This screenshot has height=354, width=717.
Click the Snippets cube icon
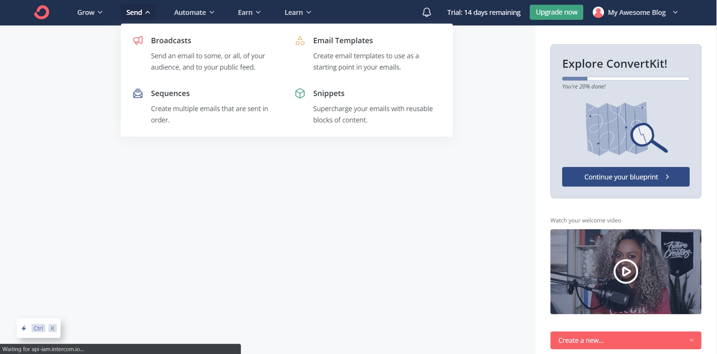coord(300,93)
